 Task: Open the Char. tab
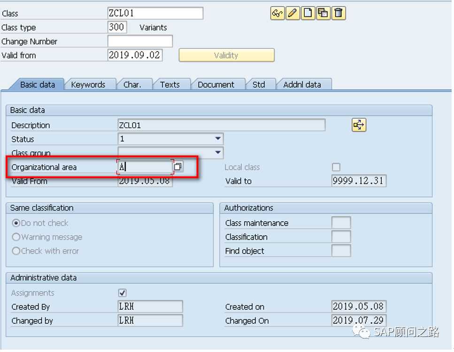pos(132,85)
